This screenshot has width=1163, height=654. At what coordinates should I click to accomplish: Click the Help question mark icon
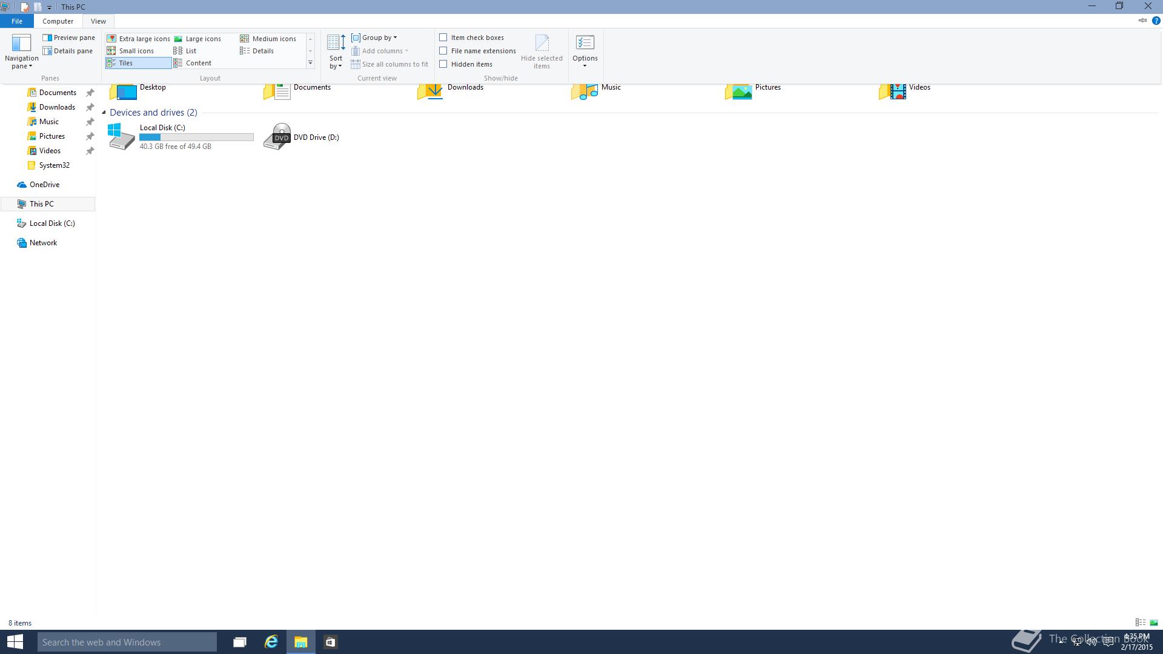pos(1156,21)
